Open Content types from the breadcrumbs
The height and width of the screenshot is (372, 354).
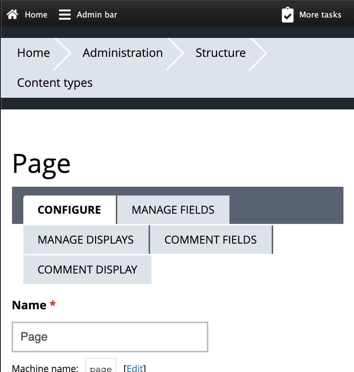[x=55, y=83]
